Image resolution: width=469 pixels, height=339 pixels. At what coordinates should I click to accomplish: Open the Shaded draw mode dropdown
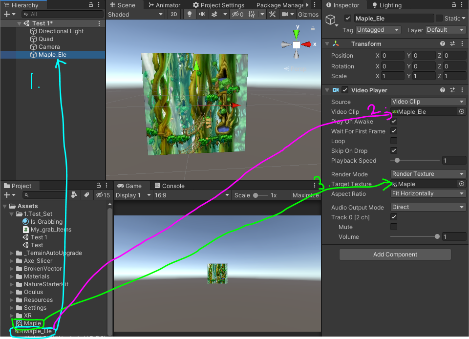coord(135,14)
